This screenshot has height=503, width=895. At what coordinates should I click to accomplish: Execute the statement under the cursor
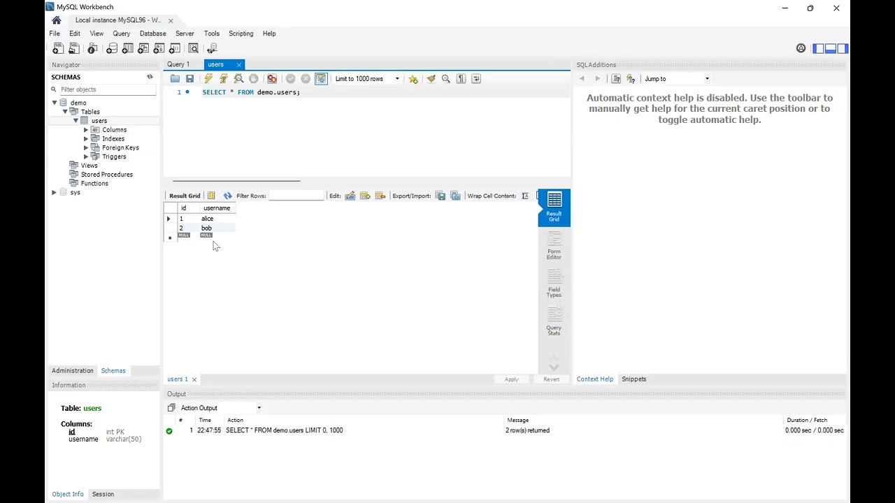pos(224,79)
